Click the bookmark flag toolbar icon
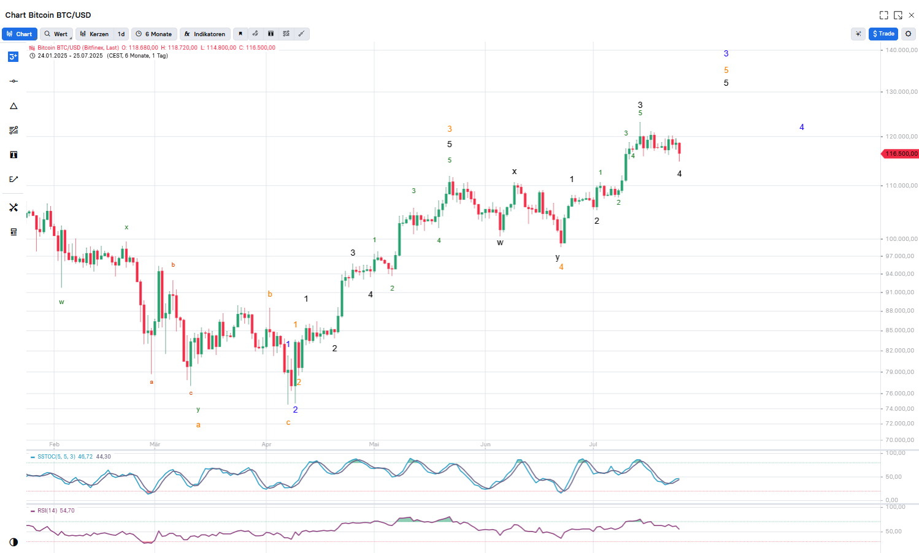 [240, 34]
